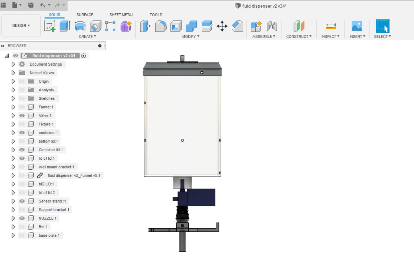Select the Bot:1 tree item
This screenshot has height=264, width=414.
pyautogui.click(x=43, y=227)
